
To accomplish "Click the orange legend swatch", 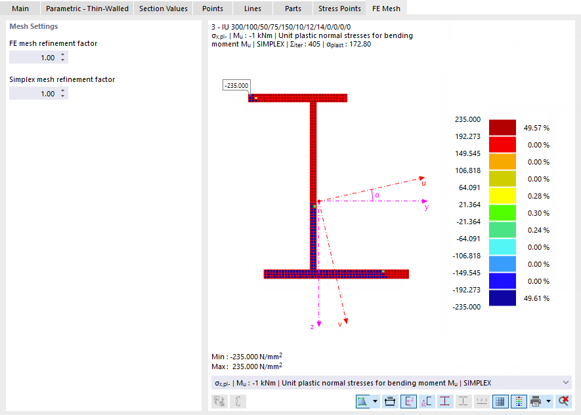I will [x=502, y=162].
